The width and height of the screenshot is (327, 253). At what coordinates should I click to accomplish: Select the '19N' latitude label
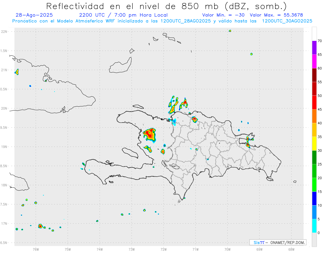click(x=4, y=147)
